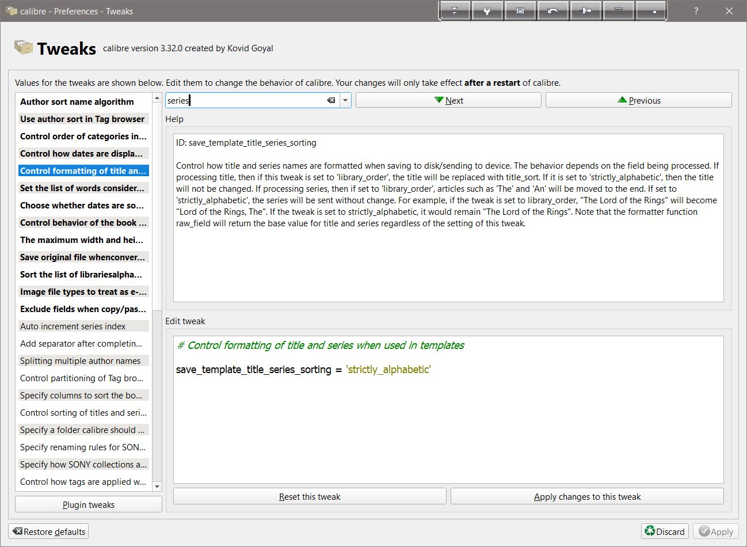Viewport: 747px width, 547px height.
Task: Click the save_template_title_series_sorting variable name in editor
Action: [x=254, y=370]
